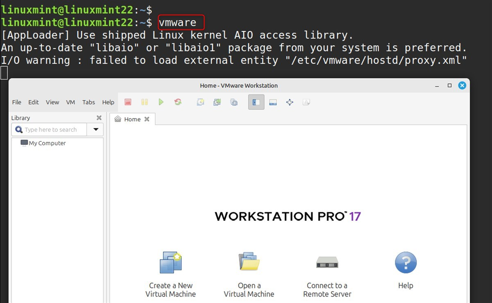Toggle the library sidebar visibility button
Viewport: 492px width, 303px height.
coord(256,102)
